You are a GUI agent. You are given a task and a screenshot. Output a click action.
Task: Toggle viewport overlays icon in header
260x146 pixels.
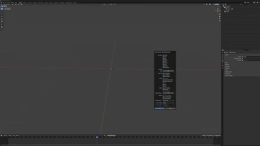[210, 4]
